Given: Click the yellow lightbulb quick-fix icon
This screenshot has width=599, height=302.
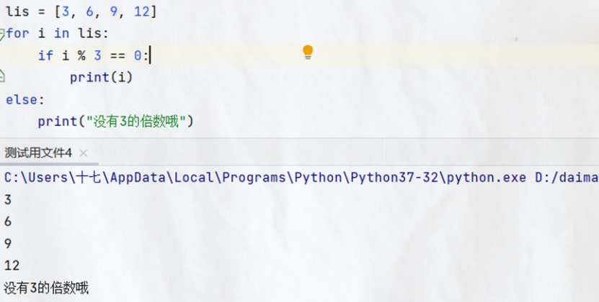Looking at the screenshot, I should [x=308, y=52].
